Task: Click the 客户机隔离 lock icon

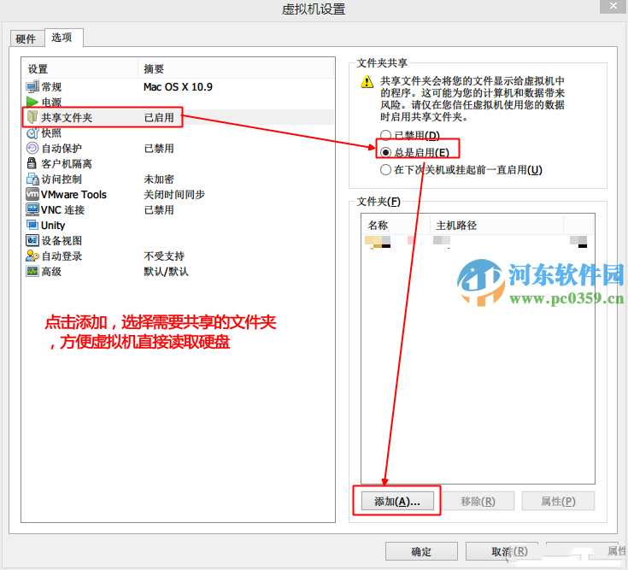Action: 32,163
